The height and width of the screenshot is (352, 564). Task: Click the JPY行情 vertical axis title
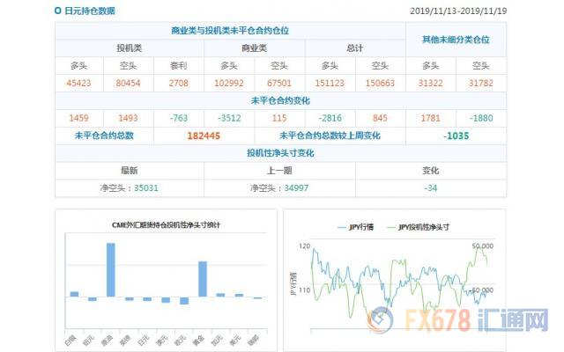click(x=293, y=284)
